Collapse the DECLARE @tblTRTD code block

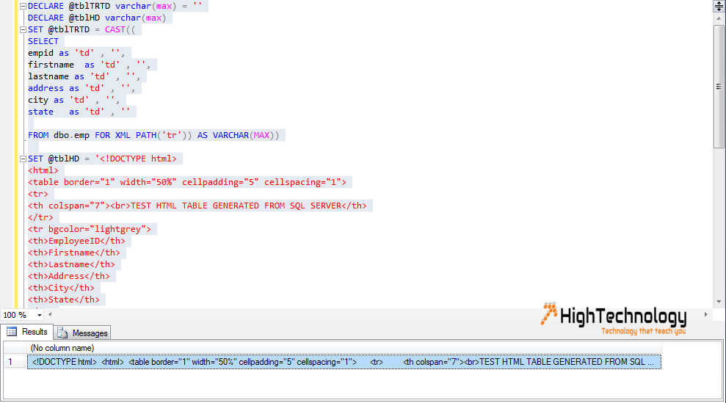[x=23, y=7]
